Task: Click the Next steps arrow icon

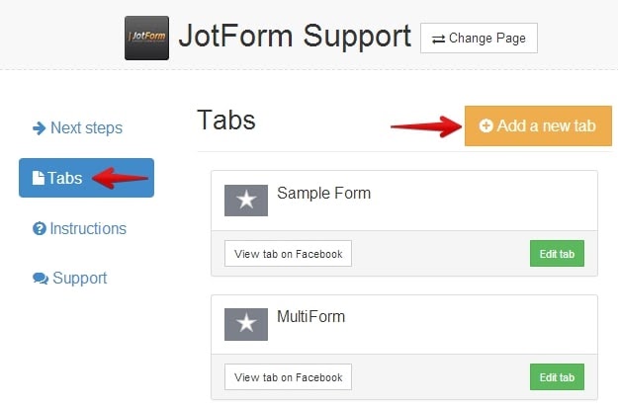Action: click(x=40, y=127)
